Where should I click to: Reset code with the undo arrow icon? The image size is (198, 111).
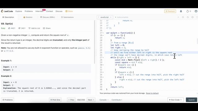tap(188, 17)
